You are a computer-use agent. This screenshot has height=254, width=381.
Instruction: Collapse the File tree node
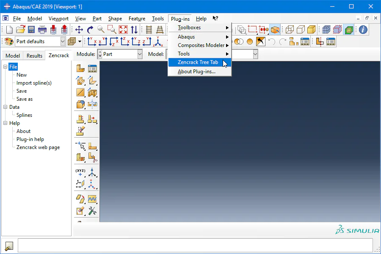click(x=6, y=66)
